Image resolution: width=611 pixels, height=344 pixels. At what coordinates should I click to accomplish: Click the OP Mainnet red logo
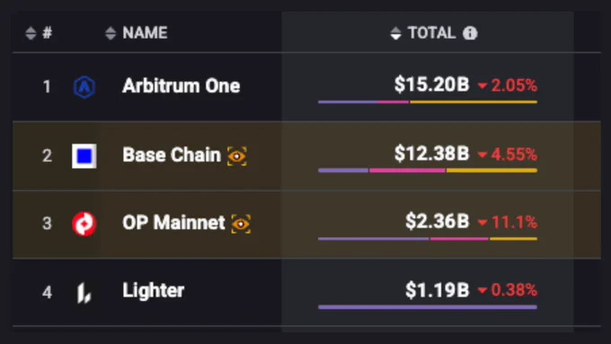84,224
